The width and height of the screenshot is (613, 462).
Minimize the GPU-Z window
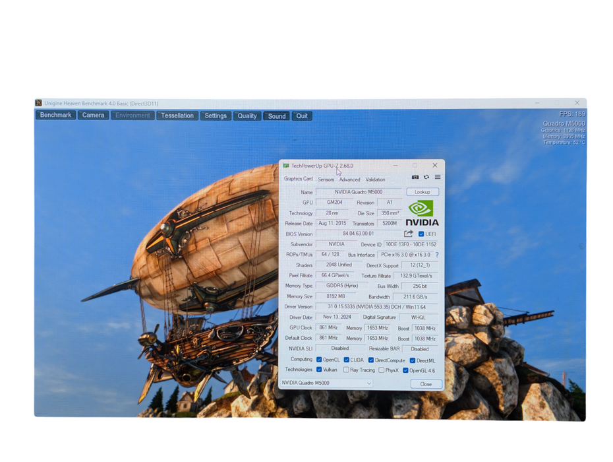(x=395, y=166)
